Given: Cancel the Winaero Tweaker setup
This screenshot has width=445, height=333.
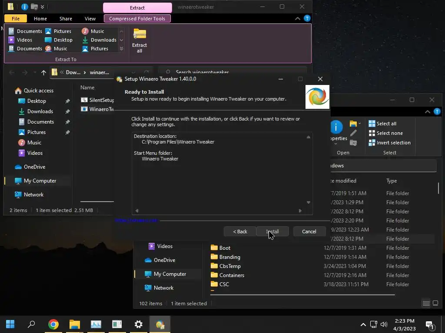Looking at the screenshot, I should coord(309,232).
